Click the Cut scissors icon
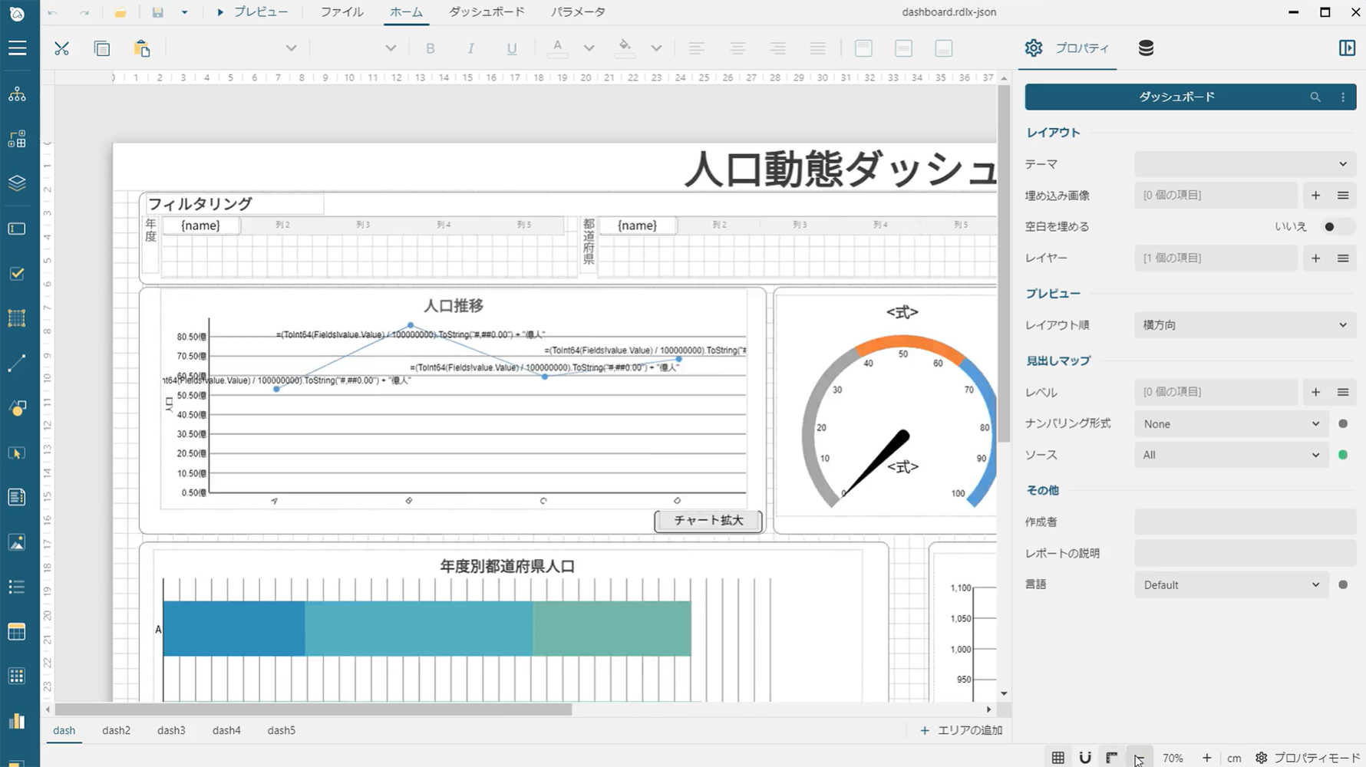The height and width of the screenshot is (767, 1366). click(61, 48)
